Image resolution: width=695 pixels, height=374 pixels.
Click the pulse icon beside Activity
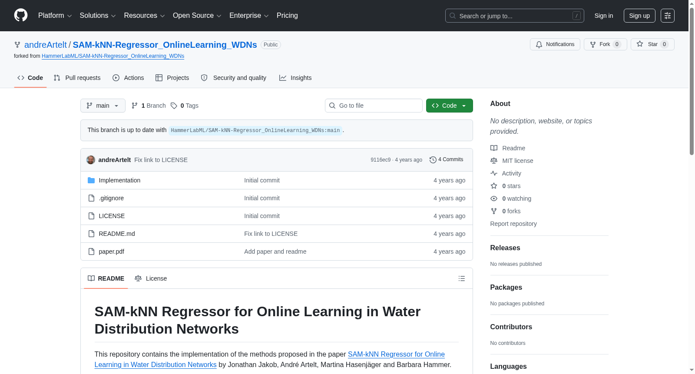coord(494,173)
